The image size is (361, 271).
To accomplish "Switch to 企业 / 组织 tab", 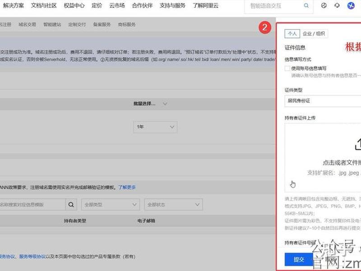I will (x=314, y=33).
